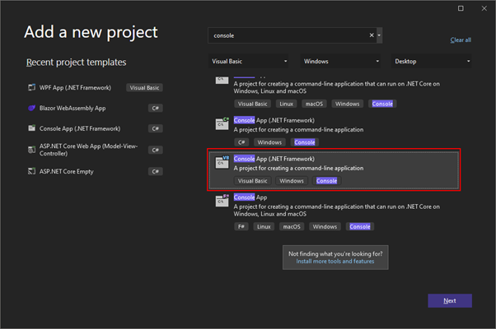
Task: Open the Desktop project type dropdown
Action: point(431,62)
